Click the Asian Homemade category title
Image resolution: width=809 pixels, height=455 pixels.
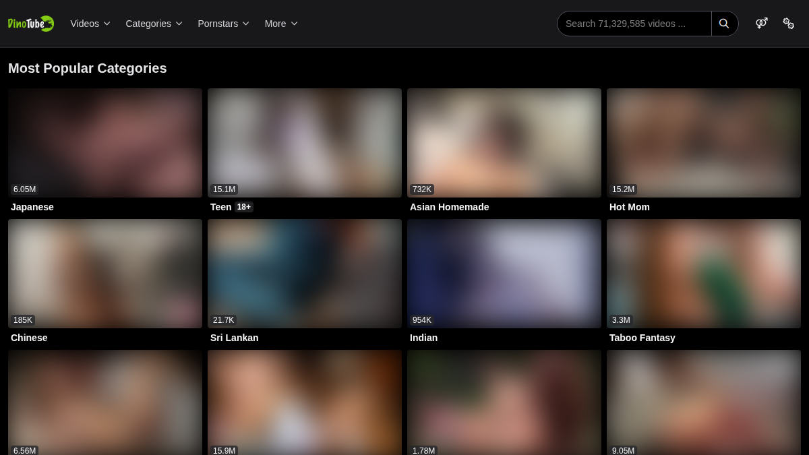450,207
